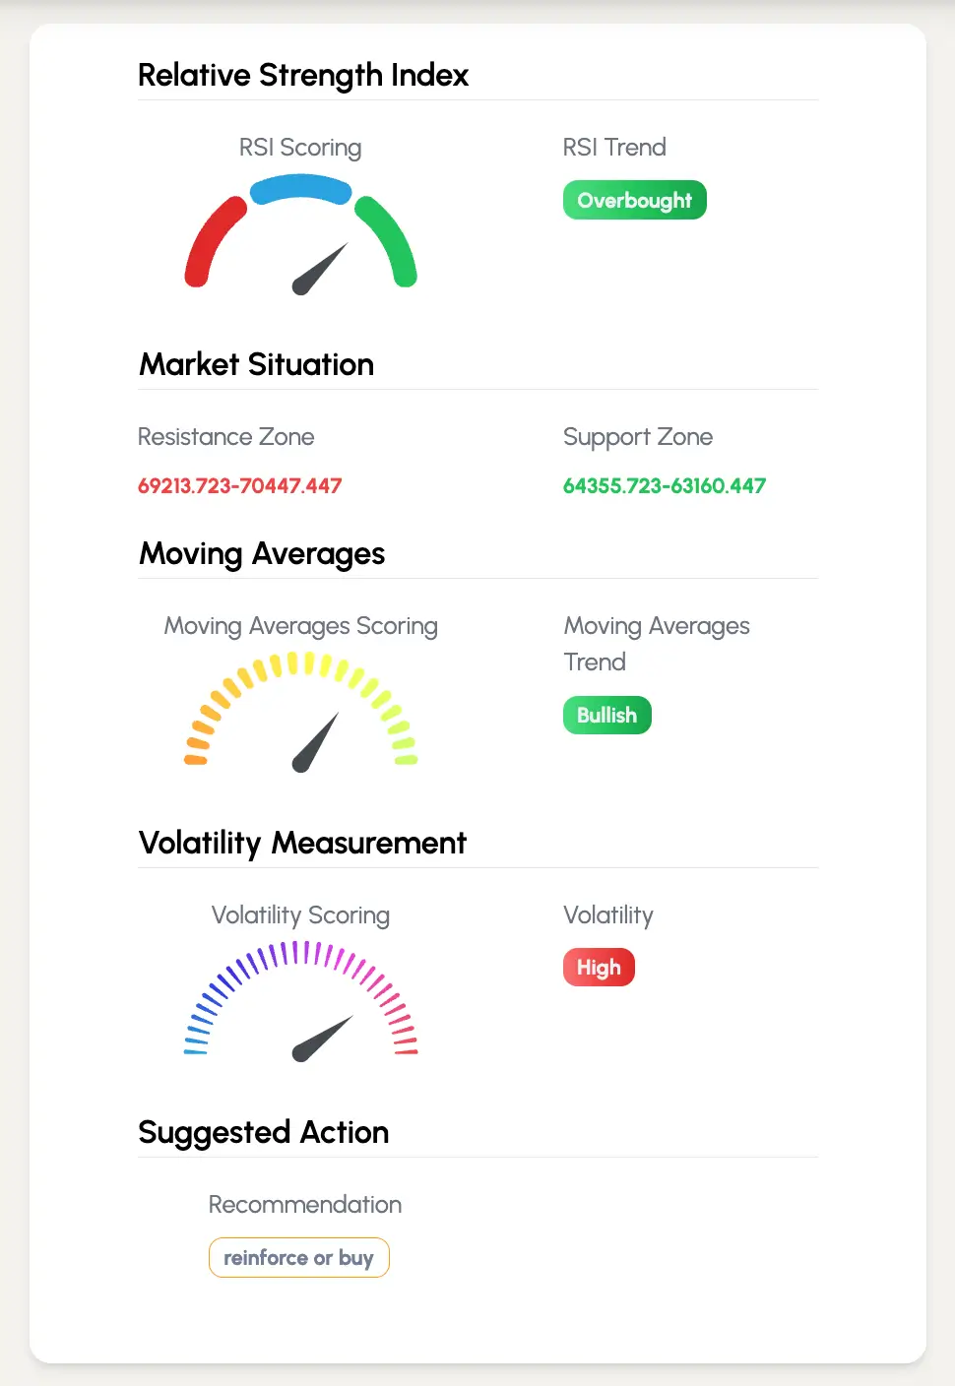
Task: Click the Moving Averages section heading
Action: (x=262, y=553)
